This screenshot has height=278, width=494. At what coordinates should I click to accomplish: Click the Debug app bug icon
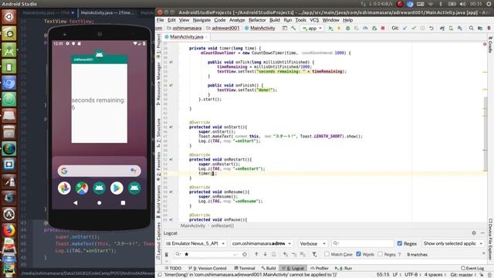coord(348,29)
